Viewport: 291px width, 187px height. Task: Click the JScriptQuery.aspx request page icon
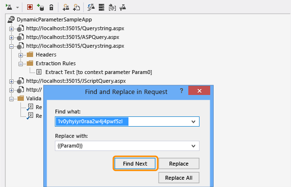click(x=20, y=81)
